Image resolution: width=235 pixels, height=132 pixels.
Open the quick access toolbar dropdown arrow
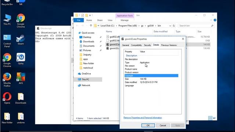point(90,15)
